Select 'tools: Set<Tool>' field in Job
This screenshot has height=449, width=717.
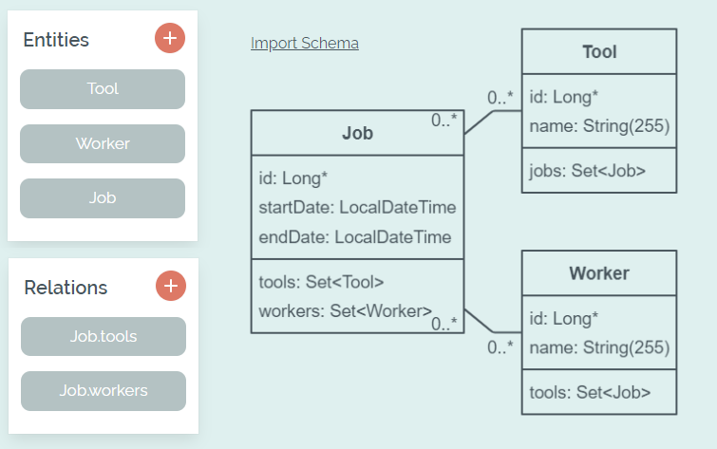point(321,282)
